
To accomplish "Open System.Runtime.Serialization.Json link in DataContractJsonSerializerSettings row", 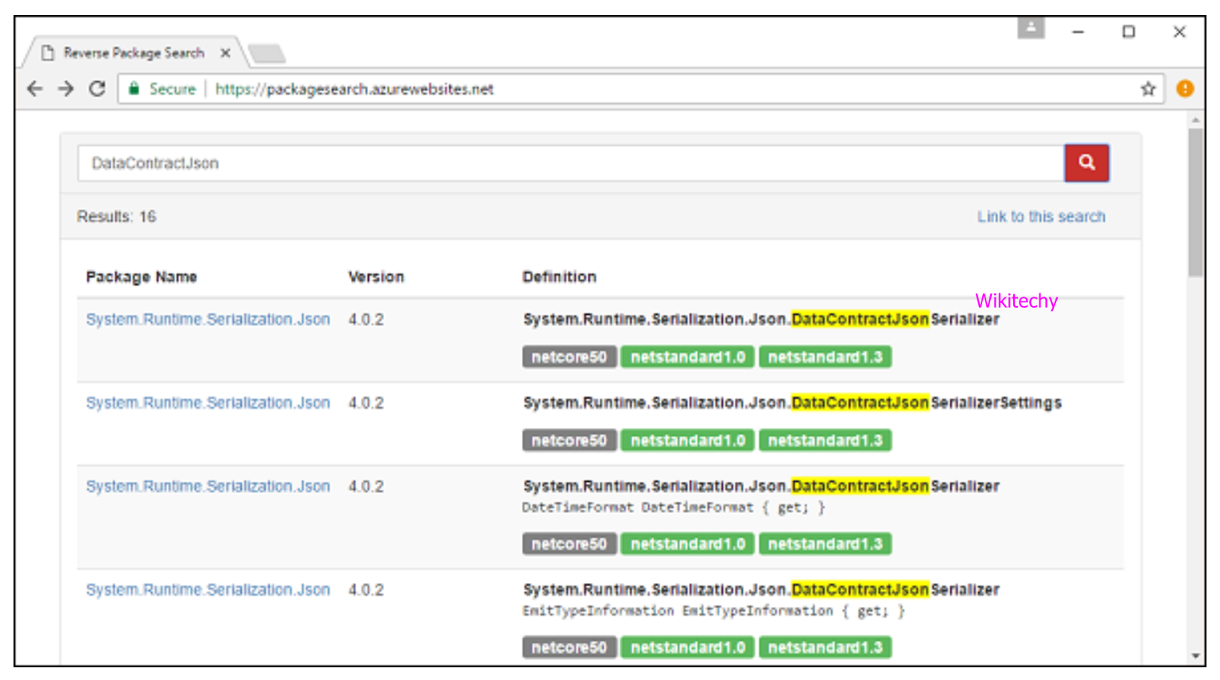I will click(208, 402).
